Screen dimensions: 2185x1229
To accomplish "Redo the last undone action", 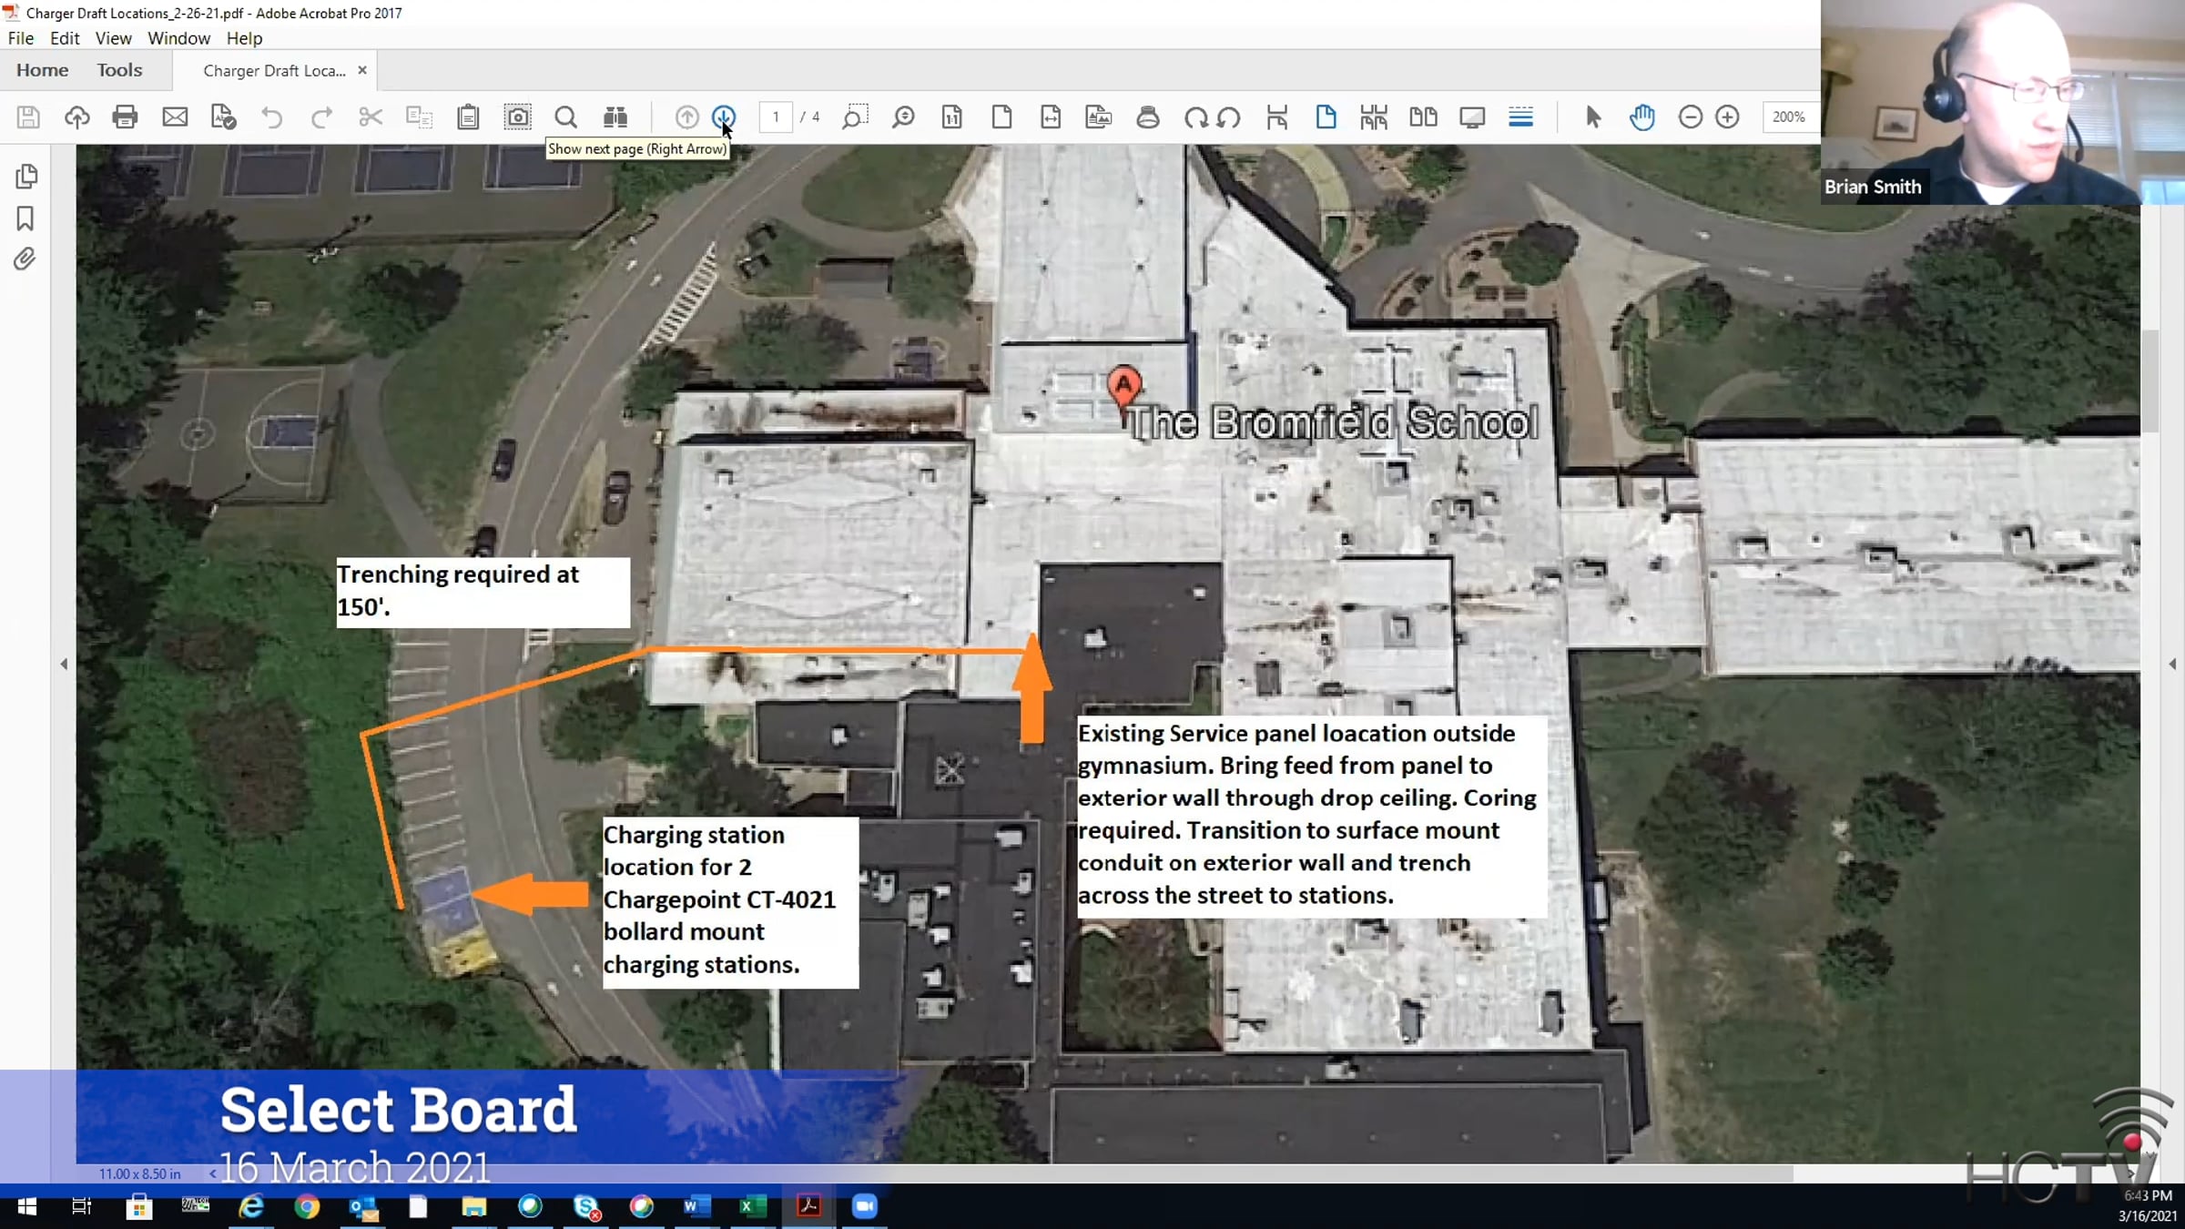I will click(x=321, y=117).
